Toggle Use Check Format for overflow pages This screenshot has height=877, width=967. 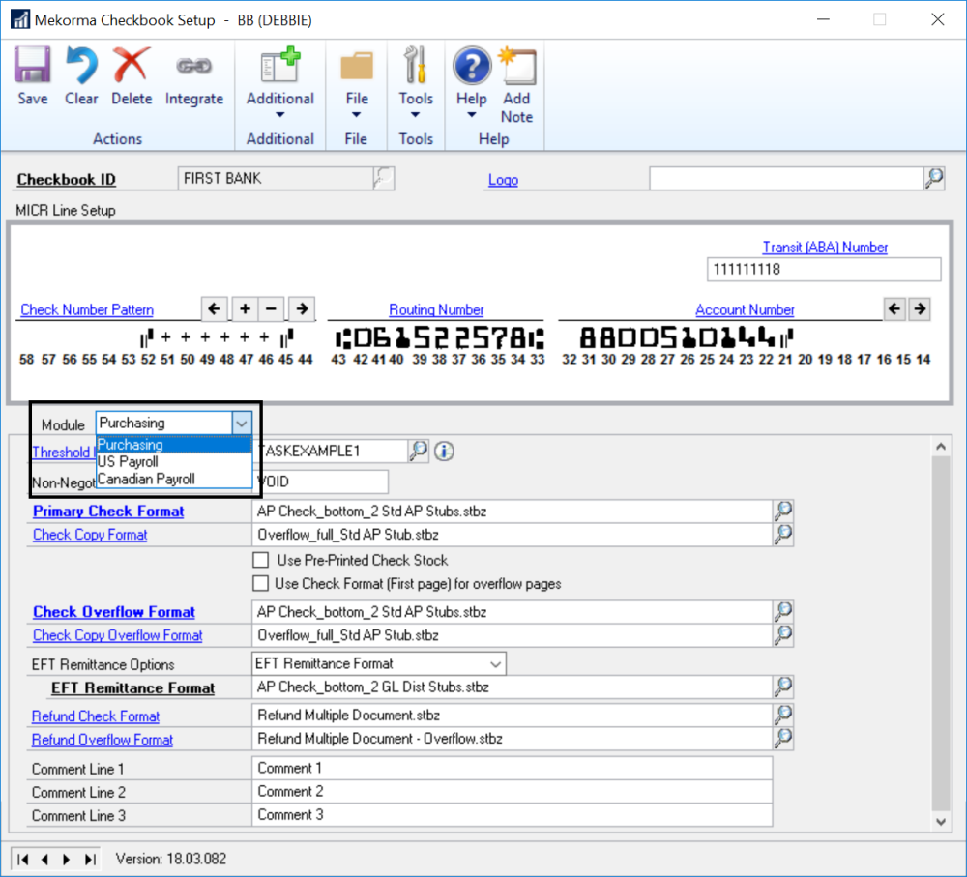pos(261,583)
